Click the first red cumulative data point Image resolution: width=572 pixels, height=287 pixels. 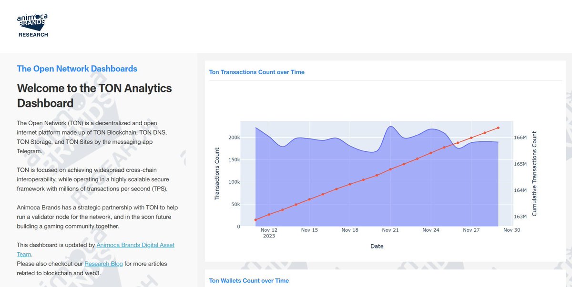coord(255,219)
